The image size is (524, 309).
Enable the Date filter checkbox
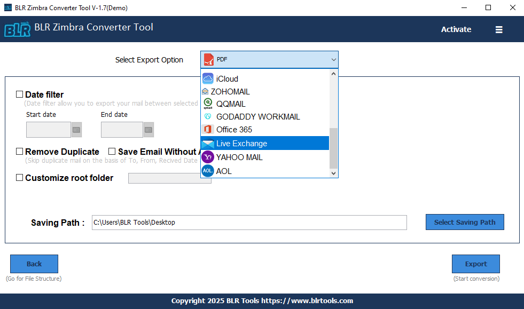point(19,94)
